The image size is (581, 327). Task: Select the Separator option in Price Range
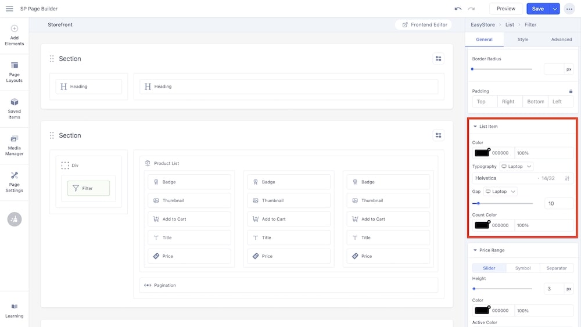(x=556, y=268)
